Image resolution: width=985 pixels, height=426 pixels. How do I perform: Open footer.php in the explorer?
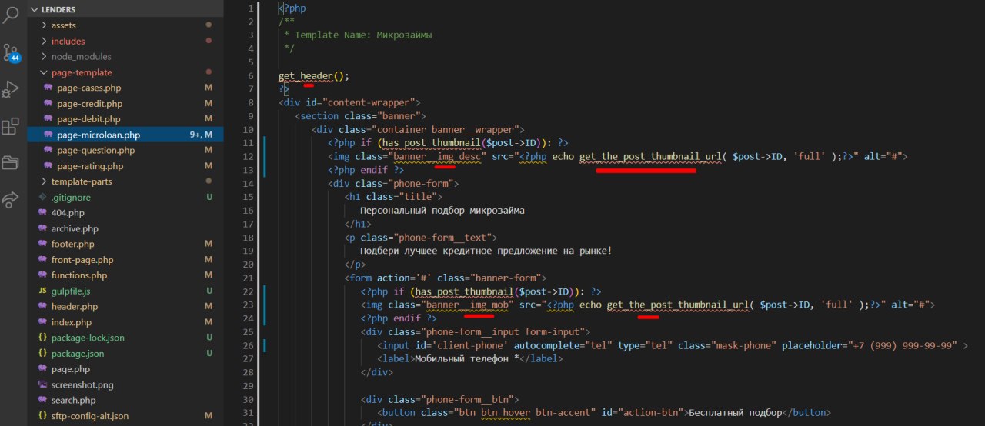pos(125,244)
